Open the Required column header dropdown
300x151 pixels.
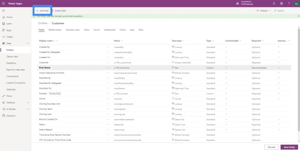pos(262,41)
